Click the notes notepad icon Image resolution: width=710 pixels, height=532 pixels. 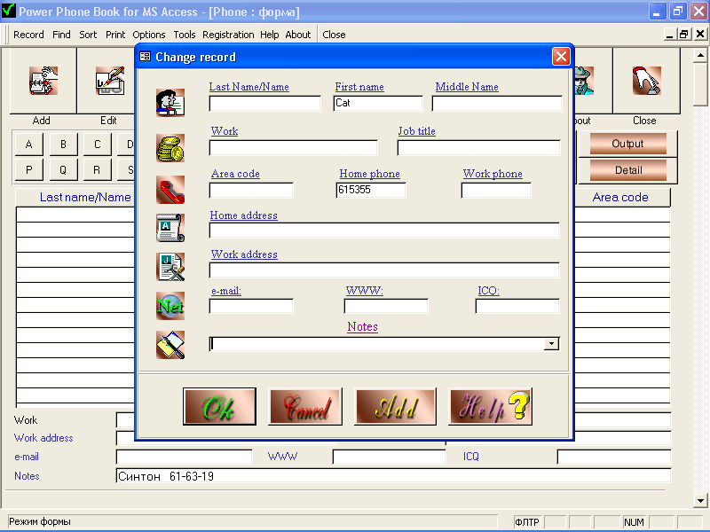(170, 344)
